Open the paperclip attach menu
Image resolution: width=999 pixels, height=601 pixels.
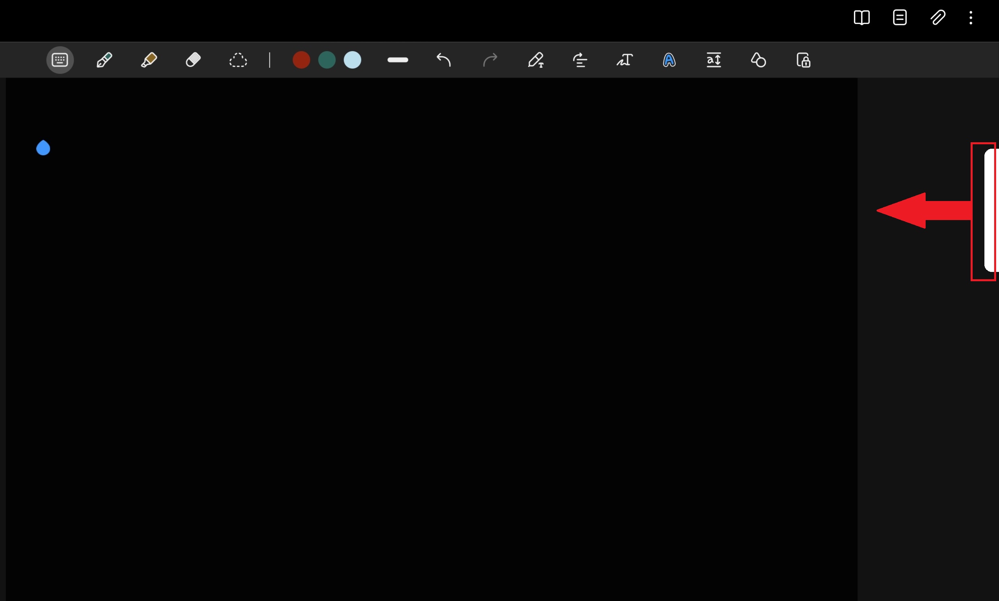coord(937,18)
